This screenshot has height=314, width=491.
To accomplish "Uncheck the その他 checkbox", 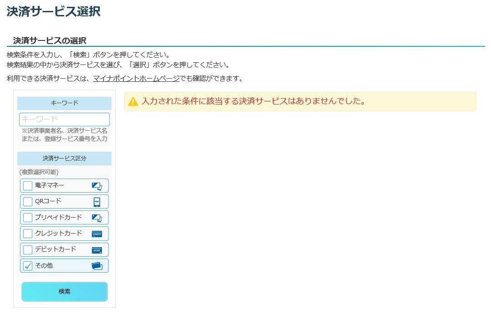I will (x=28, y=266).
